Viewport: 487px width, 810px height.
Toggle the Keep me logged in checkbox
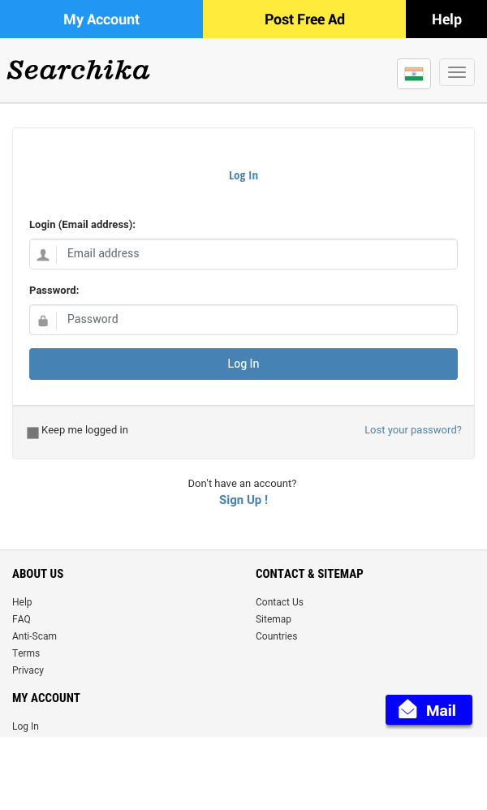33,433
